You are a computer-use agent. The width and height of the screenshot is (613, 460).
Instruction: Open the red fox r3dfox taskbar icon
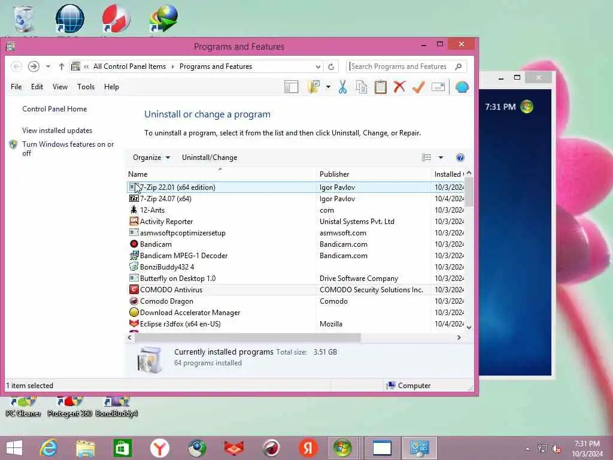click(234, 448)
